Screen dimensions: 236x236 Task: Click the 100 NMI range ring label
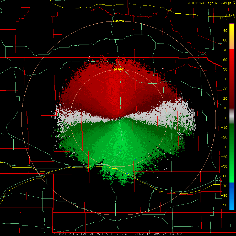[x=119, y=21]
